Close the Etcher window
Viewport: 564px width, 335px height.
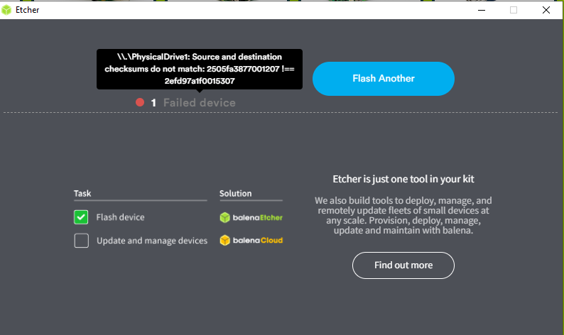point(546,10)
